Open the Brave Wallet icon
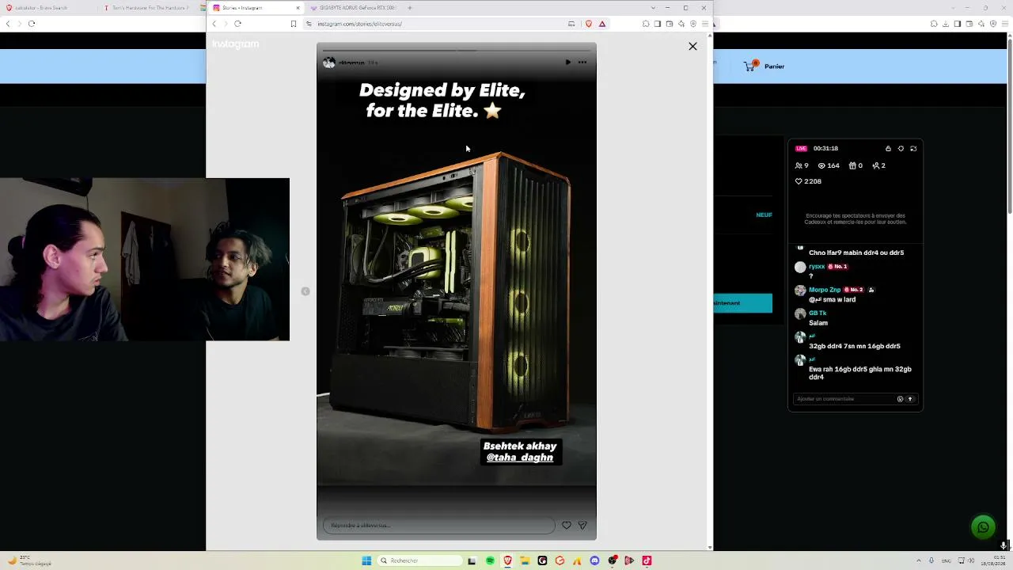 coord(669,24)
